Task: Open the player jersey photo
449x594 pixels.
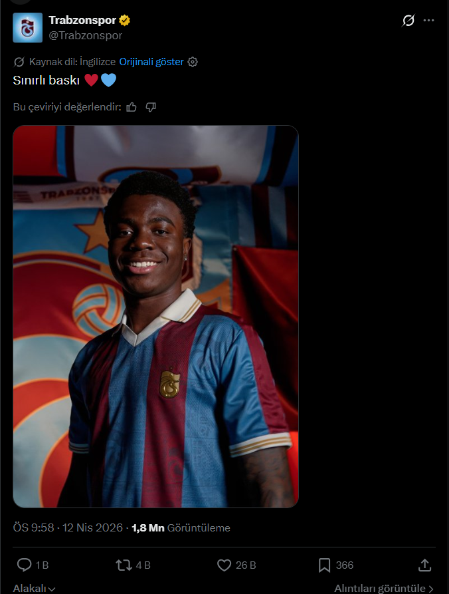Action: pos(155,317)
